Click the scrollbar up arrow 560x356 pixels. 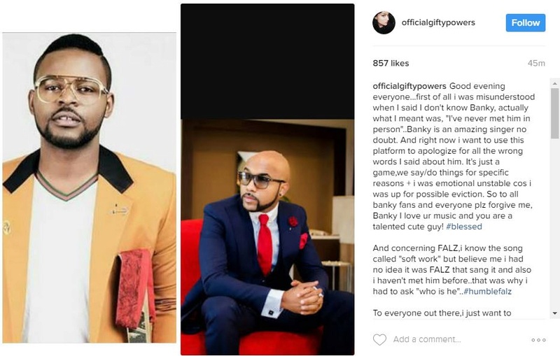[x=554, y=84]
